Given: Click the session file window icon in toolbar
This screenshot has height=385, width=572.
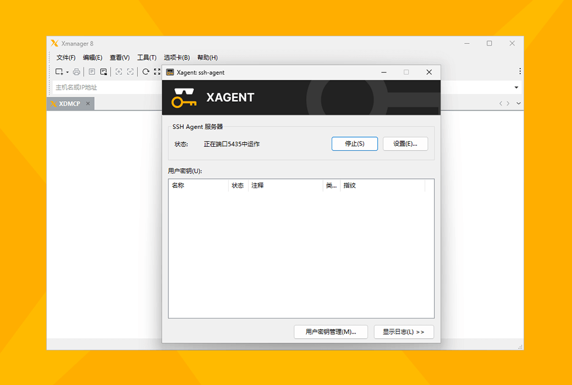Looking at the screenshot, I should [103, 72].
